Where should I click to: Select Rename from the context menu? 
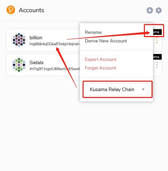[x=93, y=32]
